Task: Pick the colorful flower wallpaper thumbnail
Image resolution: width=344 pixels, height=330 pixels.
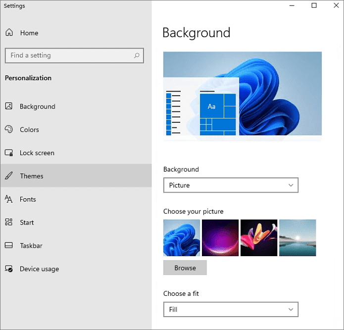Action: click(259, 238)
